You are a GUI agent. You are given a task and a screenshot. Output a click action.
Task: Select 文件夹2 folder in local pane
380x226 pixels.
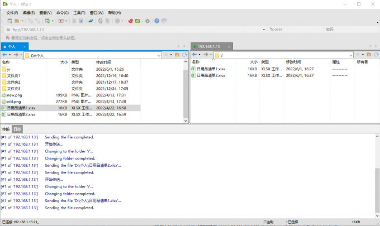click(x=70, y=82)
